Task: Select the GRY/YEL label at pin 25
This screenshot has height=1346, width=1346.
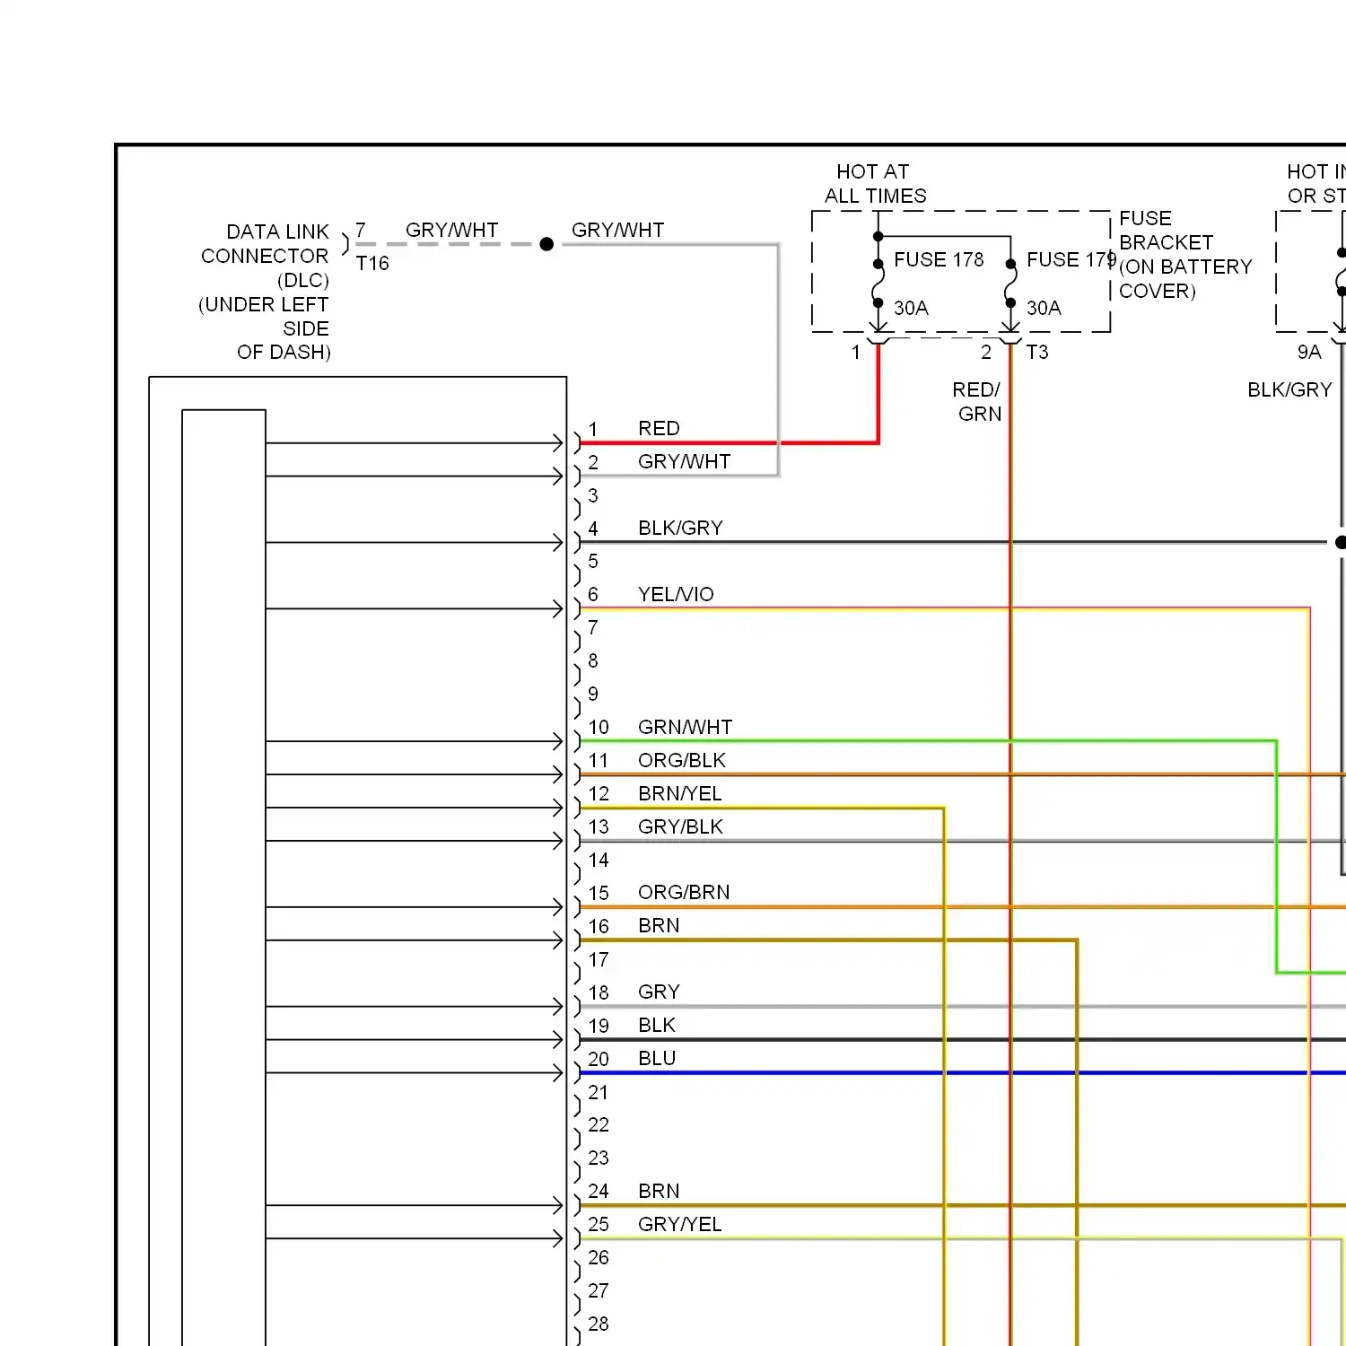Action: tap(679, 1224)
